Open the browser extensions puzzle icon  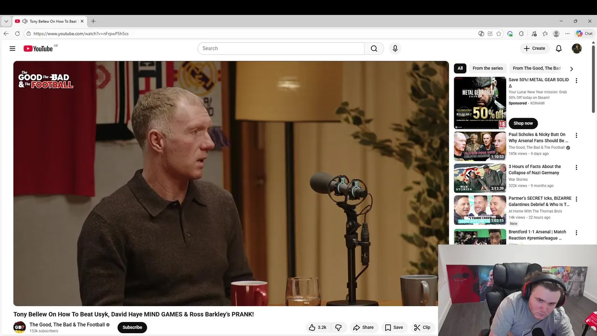click(x=521, y=34)
